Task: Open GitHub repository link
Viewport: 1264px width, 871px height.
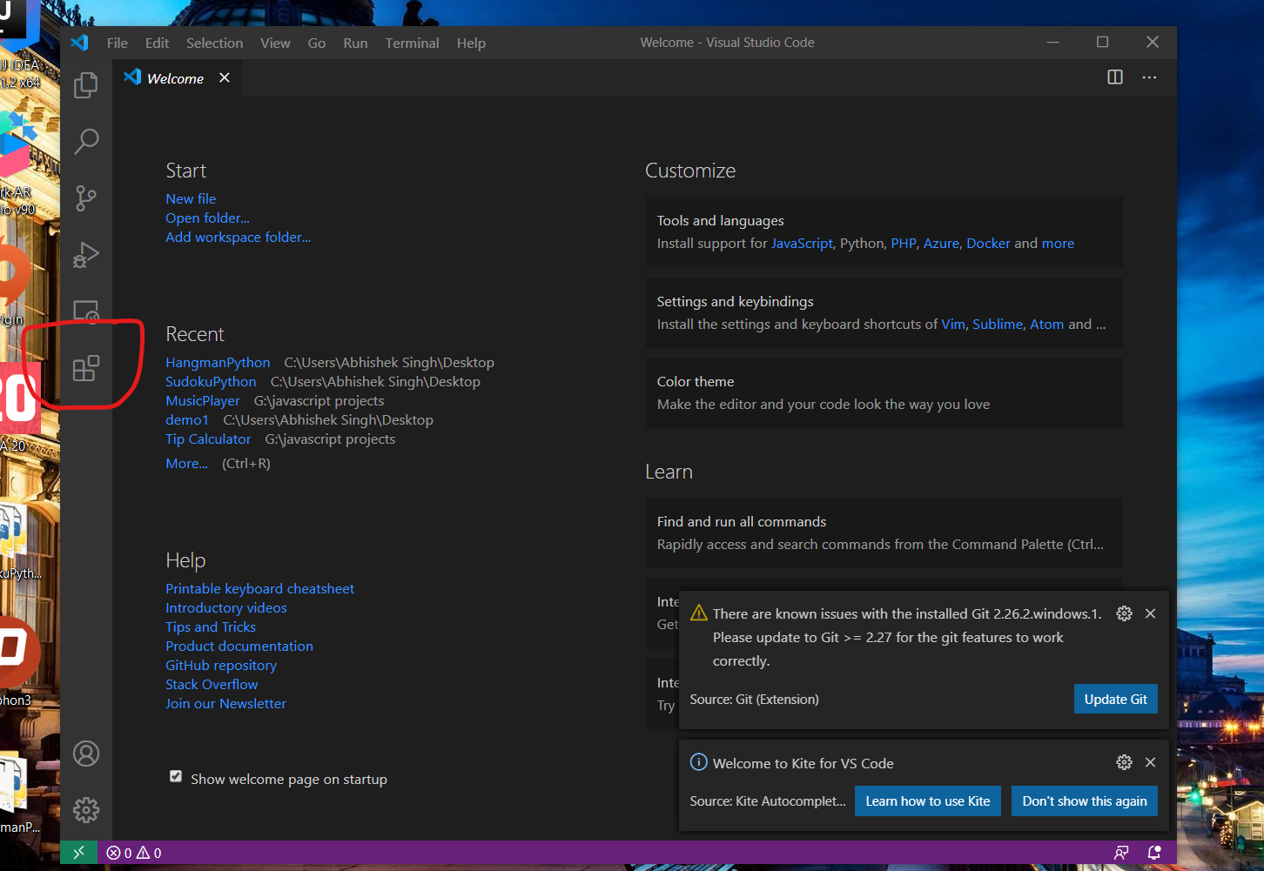Action: pos(221,665)
